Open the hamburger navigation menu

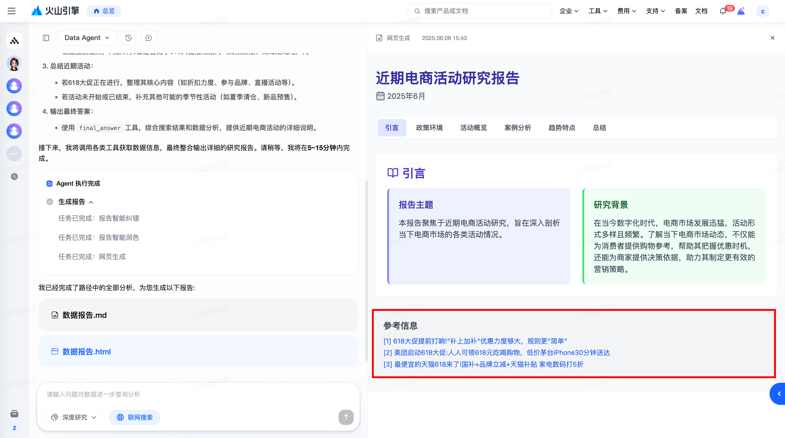point(11,11)
